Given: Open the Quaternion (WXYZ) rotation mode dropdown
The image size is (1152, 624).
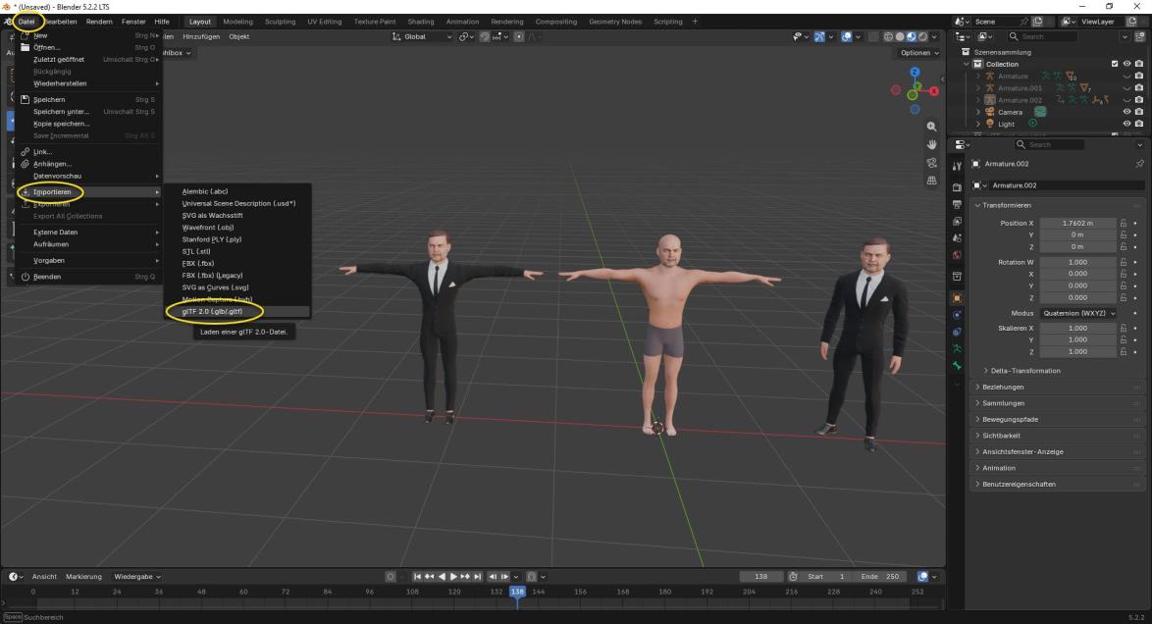Looking at the screenshot, I should [x=1077, y=313].
